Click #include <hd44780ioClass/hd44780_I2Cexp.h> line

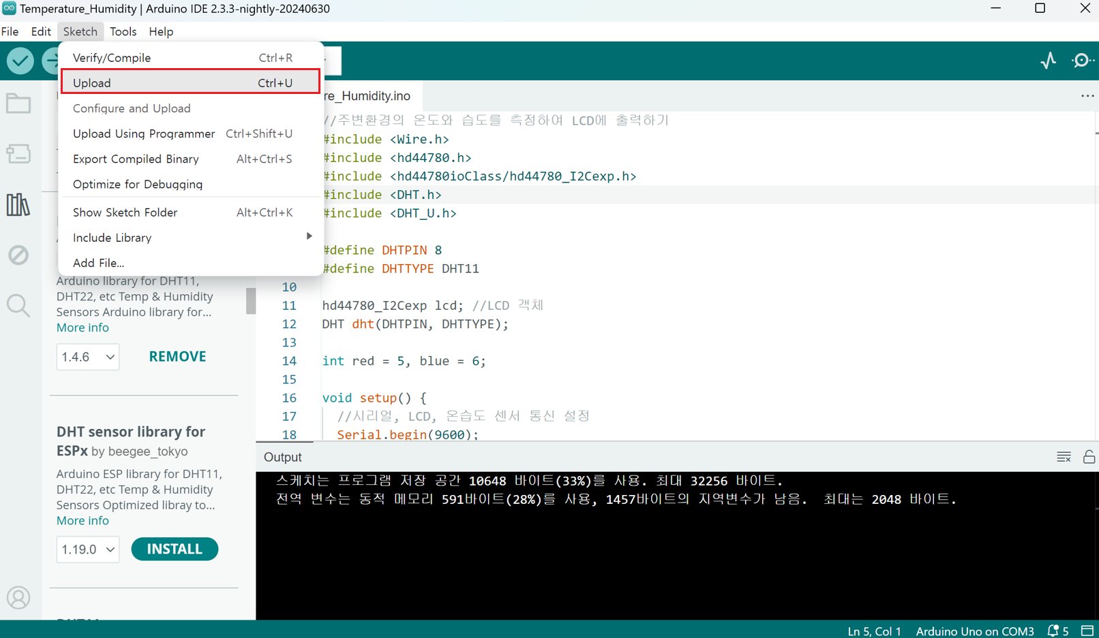pos(479,176)
